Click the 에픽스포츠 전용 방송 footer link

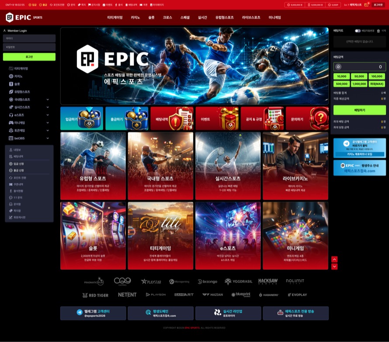296,313
